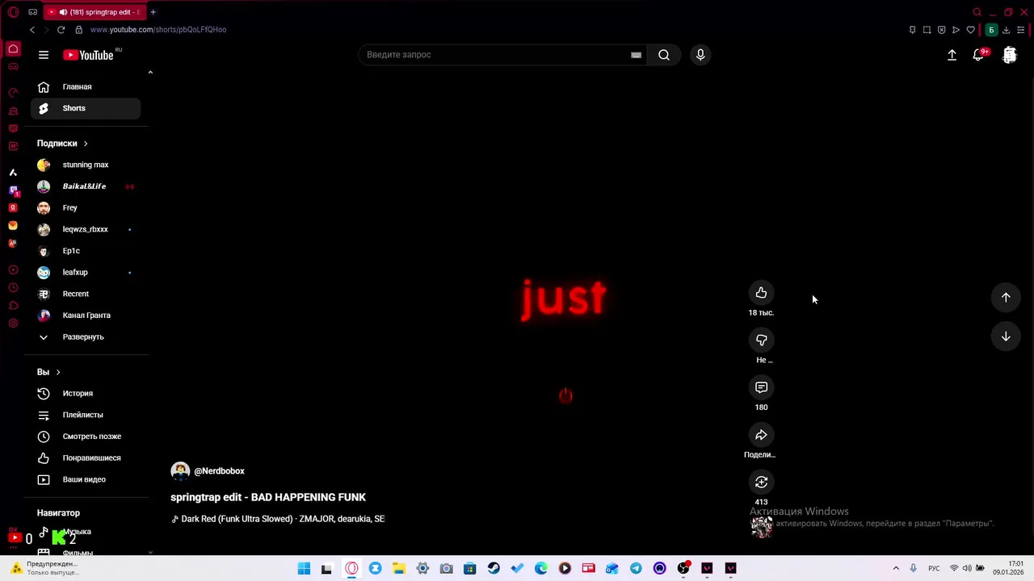
Task: Go back with the browser back arrow
Action: (32, 30)
